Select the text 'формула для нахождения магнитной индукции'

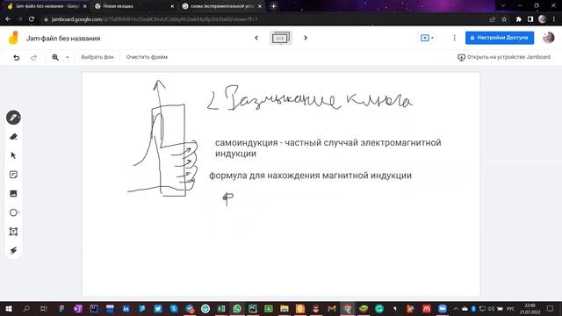pyautogui.click(x=310, y=176)
